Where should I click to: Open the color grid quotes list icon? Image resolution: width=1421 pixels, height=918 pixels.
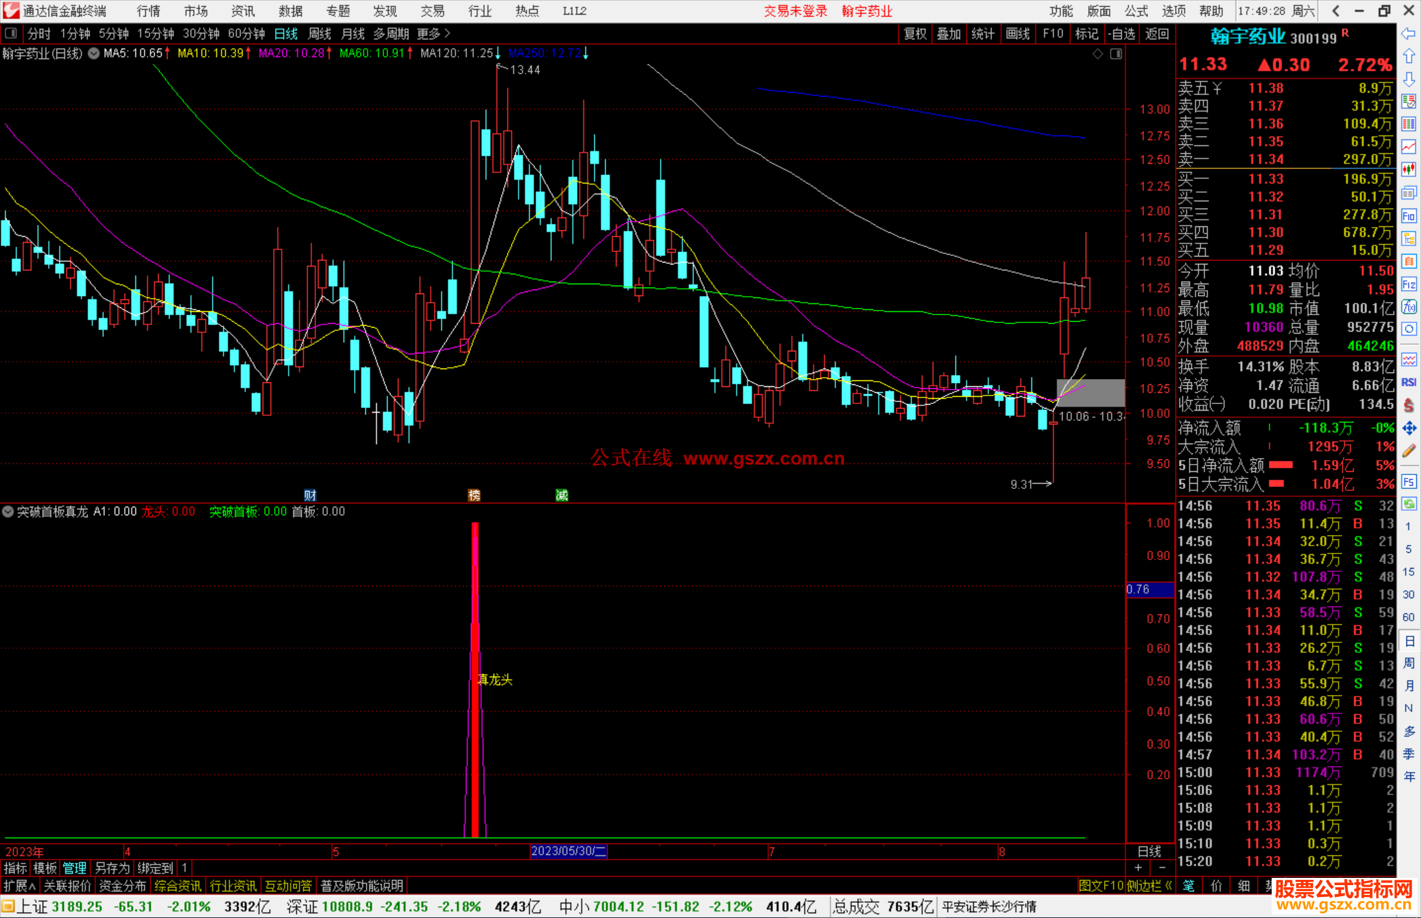coord(1409,124)
